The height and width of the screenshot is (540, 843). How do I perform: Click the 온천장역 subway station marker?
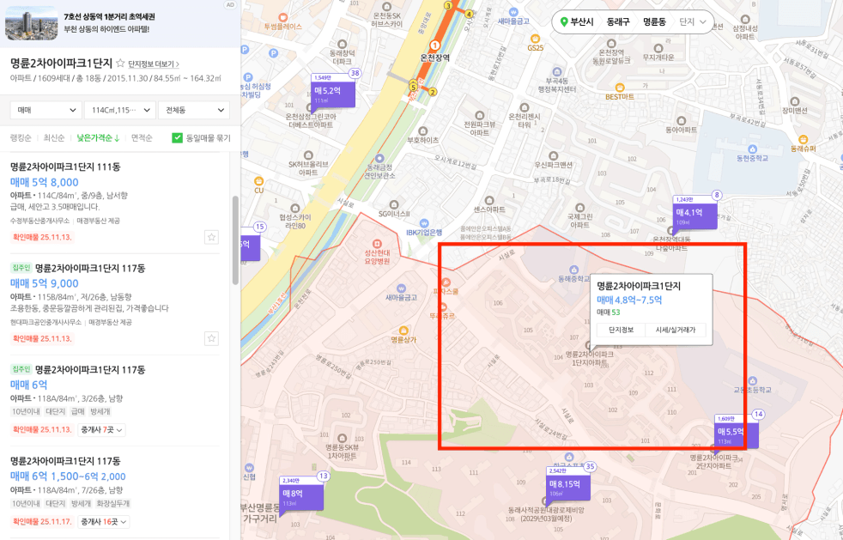434,46
